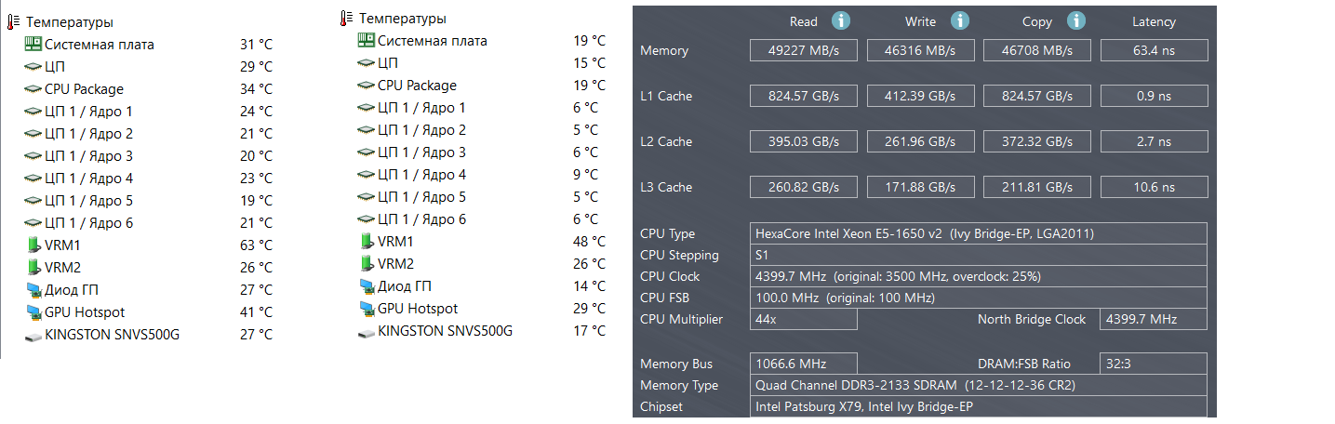Click CPU Clock field showing overclock 25%
The image size is (1335, 424).
[979, 276]
